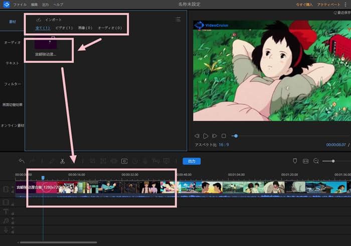Click the snapshot camera icon in toolbar
This screenshot has height=246, width=351.
(124, 161)
